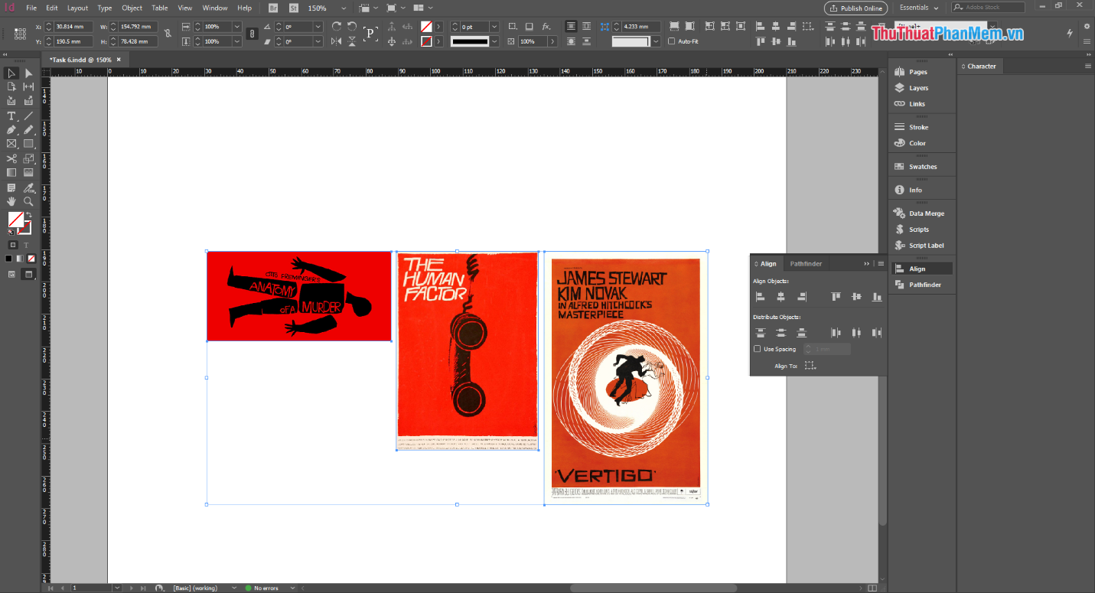Click the Publish Online button
This screenshot has height=593, width=1095.
pos(855,8)
